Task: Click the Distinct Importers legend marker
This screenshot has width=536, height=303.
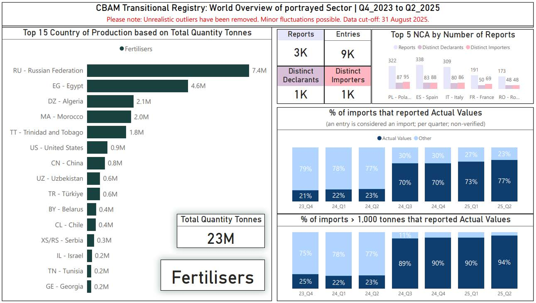Action: (468, 48)
